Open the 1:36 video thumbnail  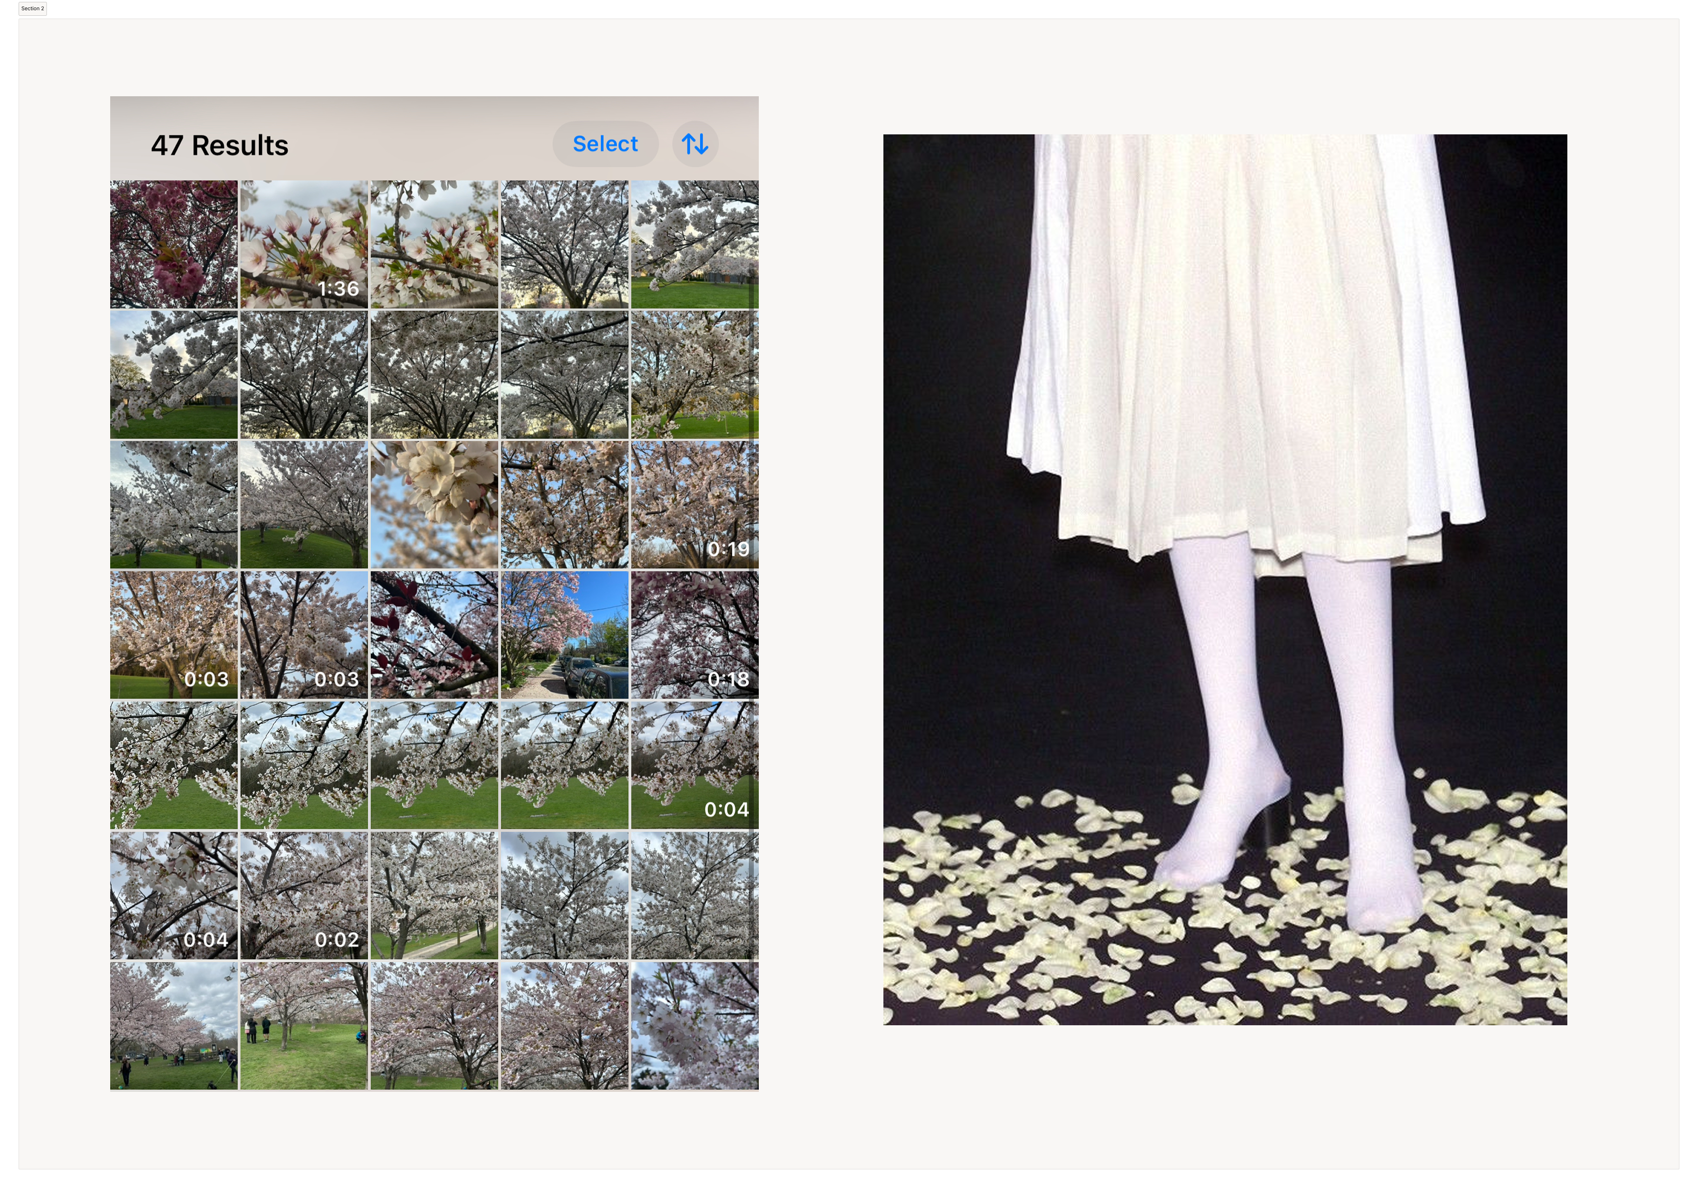click(304, 244)
